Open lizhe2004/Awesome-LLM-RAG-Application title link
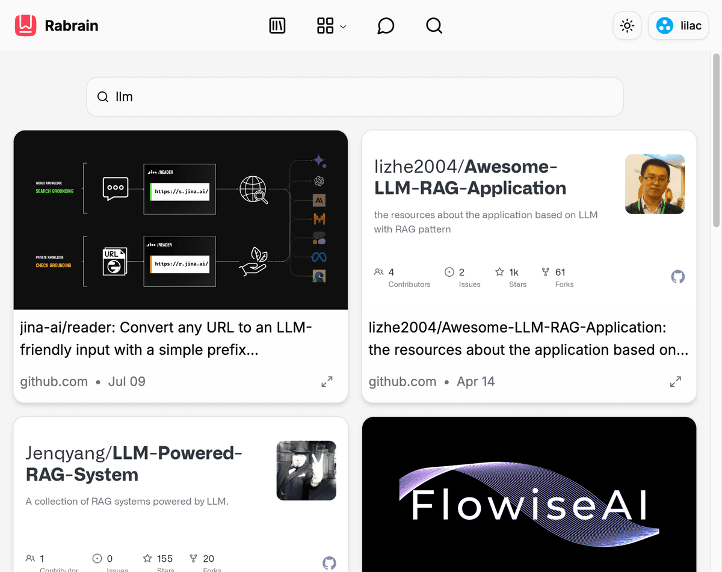 528,339
